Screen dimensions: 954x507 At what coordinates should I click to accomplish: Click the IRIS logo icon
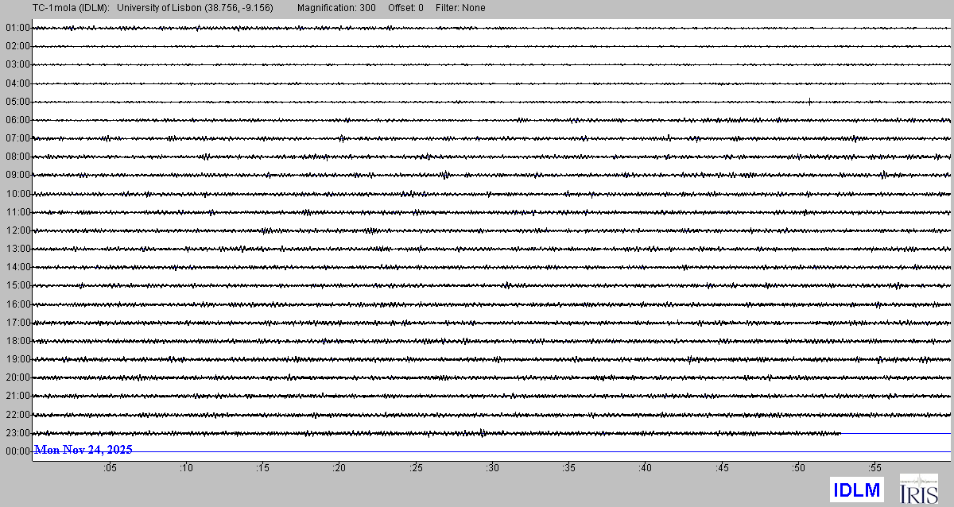(x=918, y=489)
